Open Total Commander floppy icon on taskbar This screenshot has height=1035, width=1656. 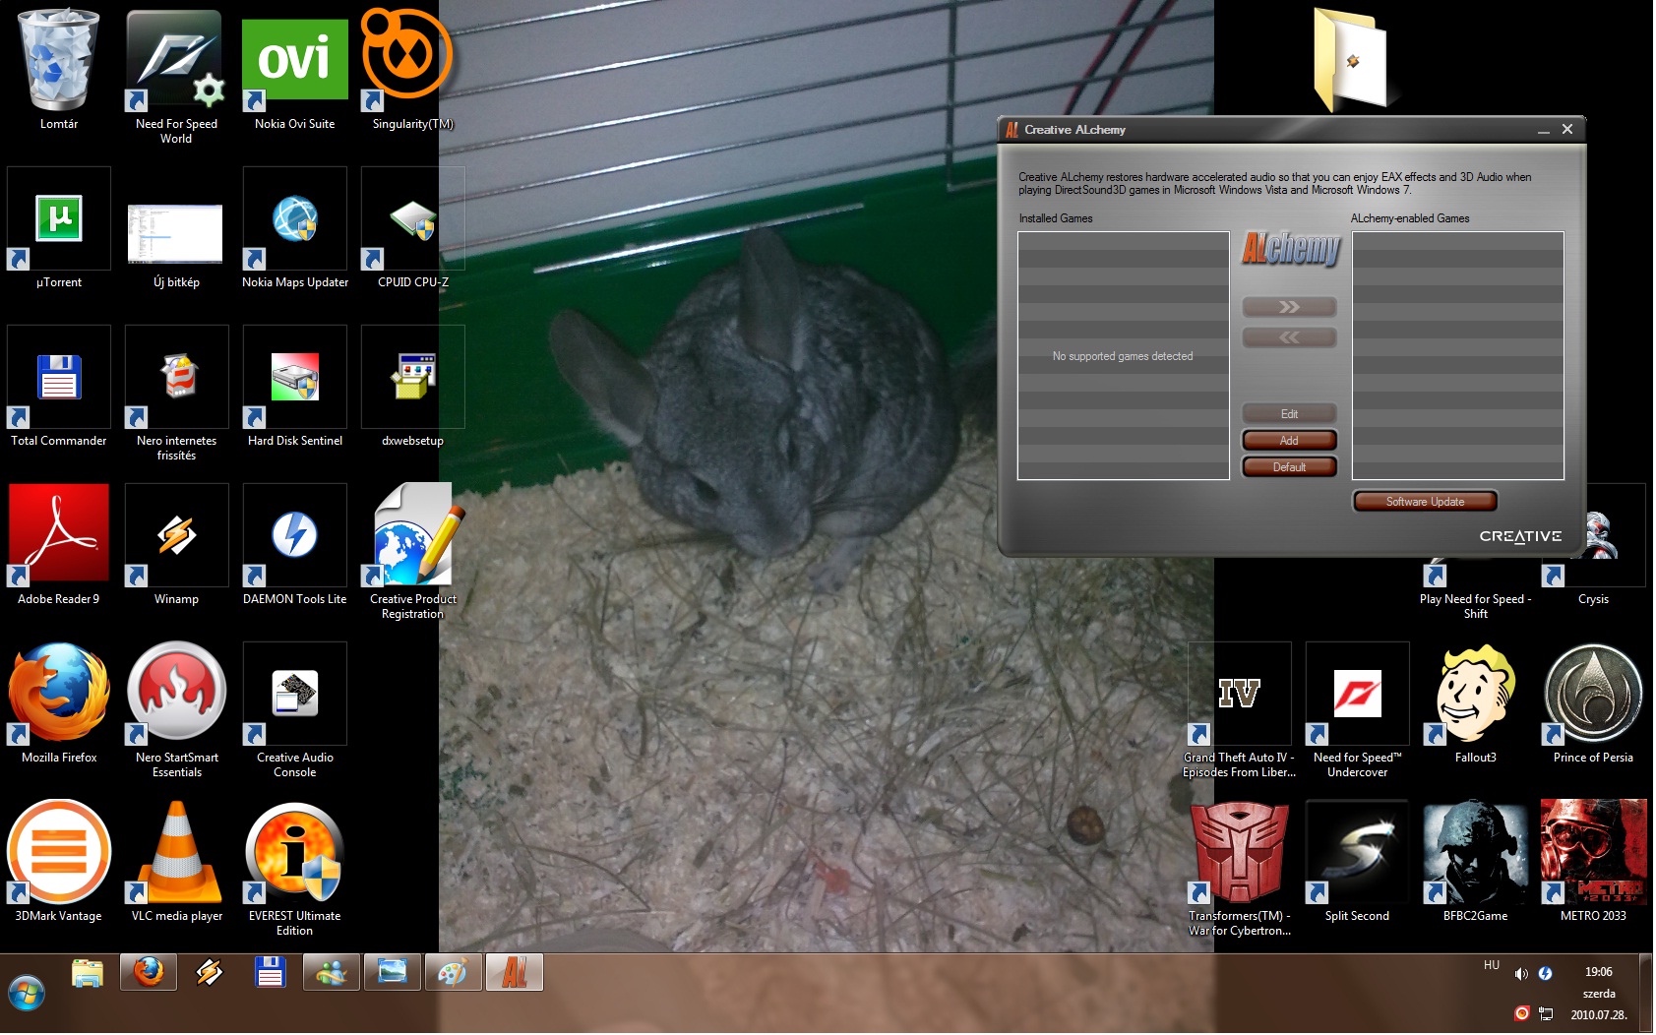coord(270,973)
